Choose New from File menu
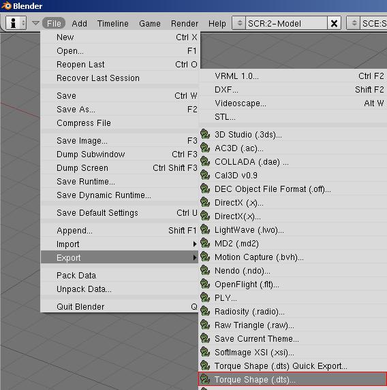The height and width of the screenshot is (390, 387). coord(119,37)
